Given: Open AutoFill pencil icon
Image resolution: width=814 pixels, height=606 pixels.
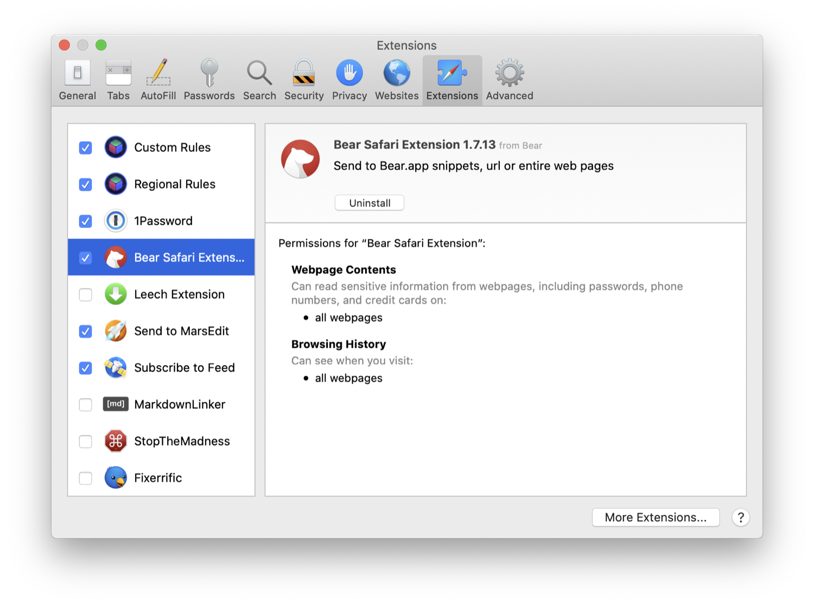Looking at the screenshot, I should click(x=158, y=73).
